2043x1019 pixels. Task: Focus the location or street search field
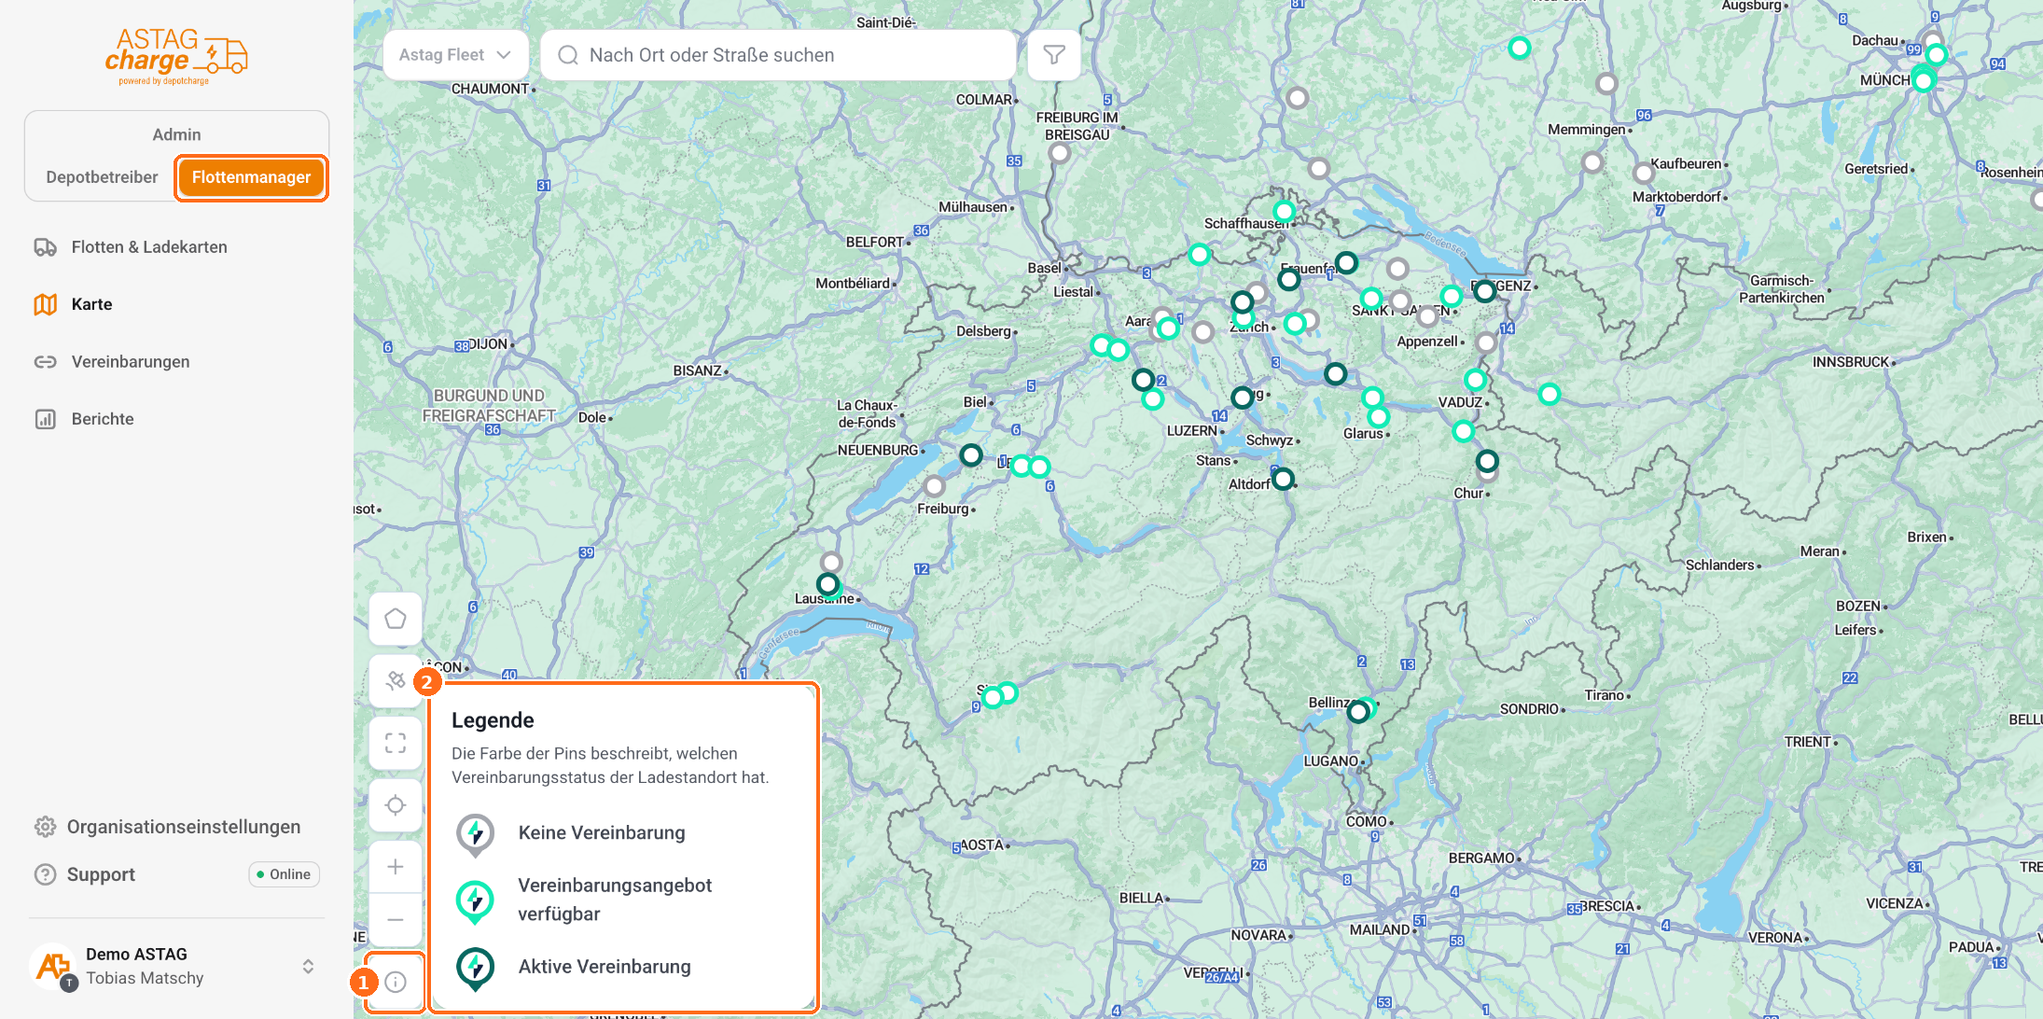point(778,55)
